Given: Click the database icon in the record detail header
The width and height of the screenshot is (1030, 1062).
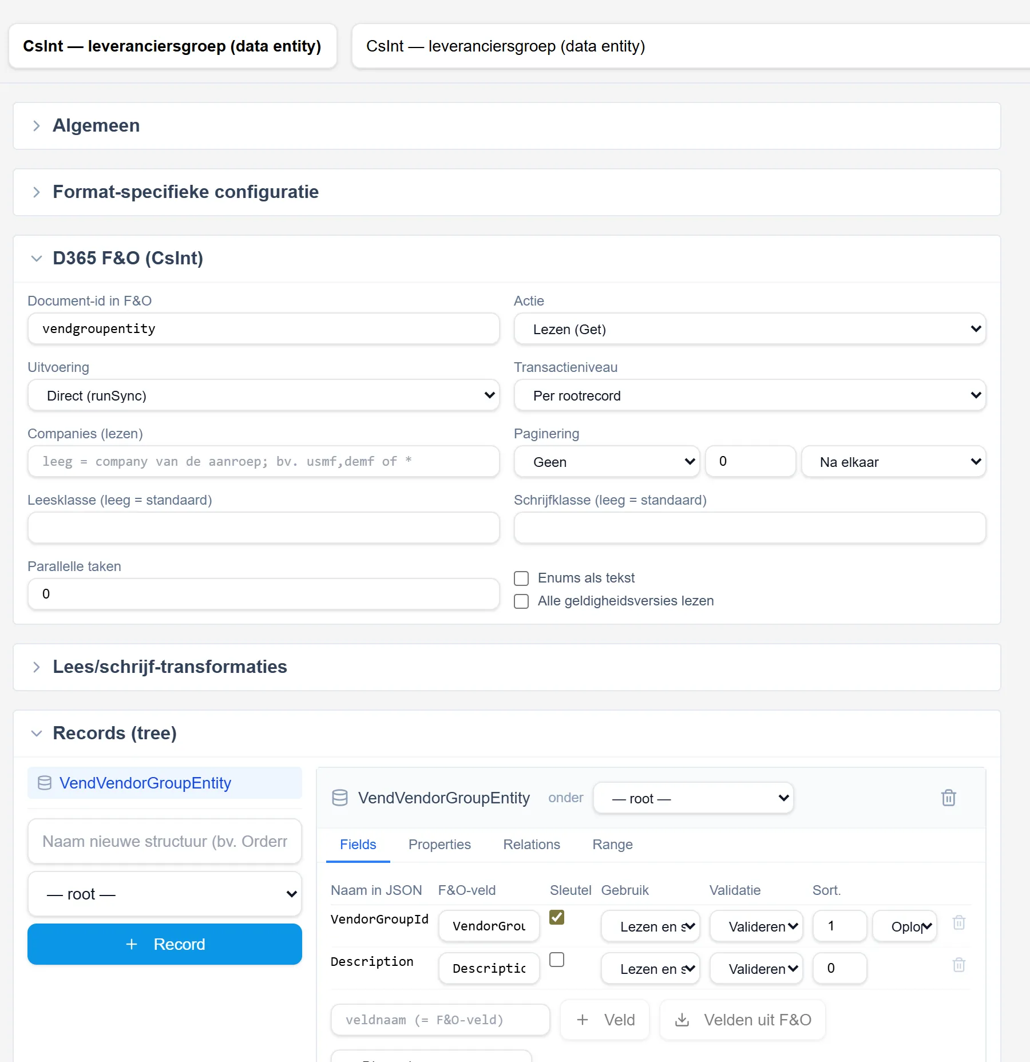Looking at the screenshot, I should pos(340,798).
